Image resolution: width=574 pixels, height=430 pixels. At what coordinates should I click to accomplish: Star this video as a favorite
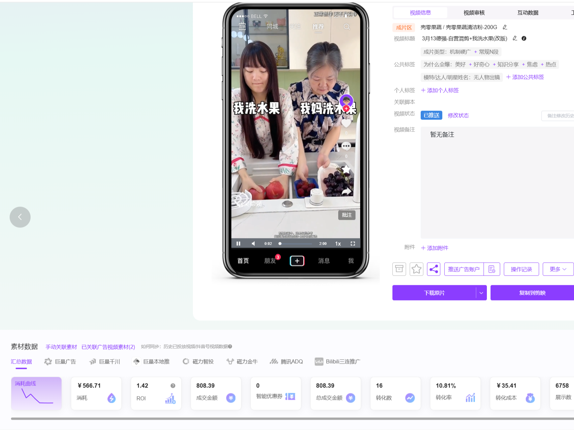point(416,269)
